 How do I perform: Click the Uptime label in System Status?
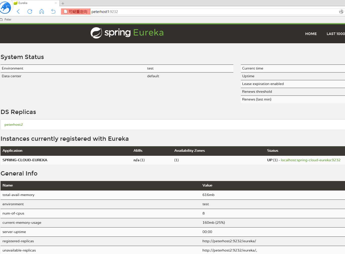[248, 76]
